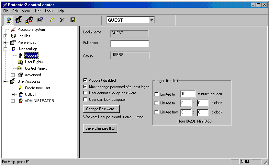Click the globe system toolbar icon

tap(9, 20)
